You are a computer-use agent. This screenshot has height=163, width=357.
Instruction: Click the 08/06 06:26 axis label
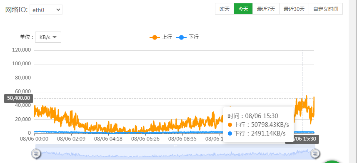pyautogui.click(x=145, y=138)
